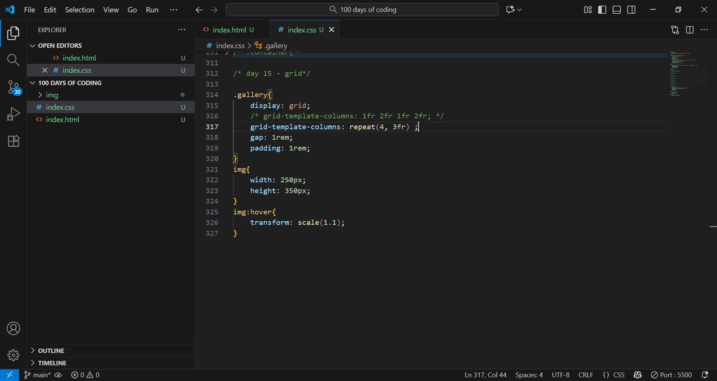Split the editor with the split icon
The height and width of the screenshot is (381, 717).
(690, 29)
